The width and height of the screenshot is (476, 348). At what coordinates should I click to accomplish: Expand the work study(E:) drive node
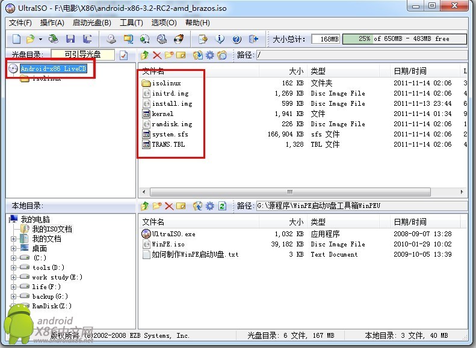coord(13,277)
